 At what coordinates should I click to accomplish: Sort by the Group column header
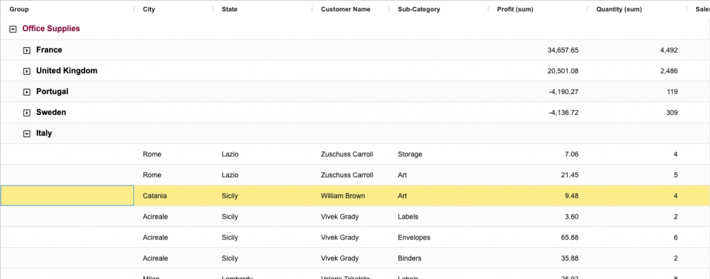tap(19, 10)
